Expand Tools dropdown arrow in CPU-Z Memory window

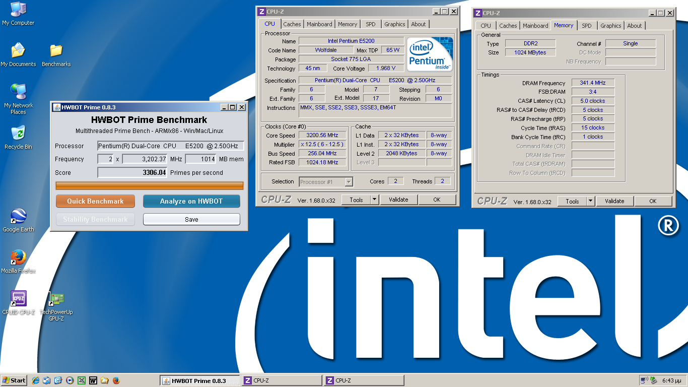(x=591, y=201)
